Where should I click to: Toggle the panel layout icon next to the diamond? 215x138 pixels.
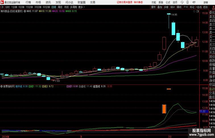point(198,11)
